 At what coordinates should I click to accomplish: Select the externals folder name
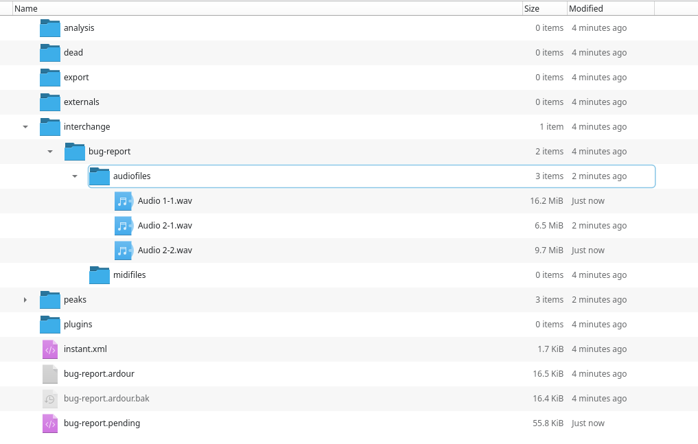coord(81,102)
